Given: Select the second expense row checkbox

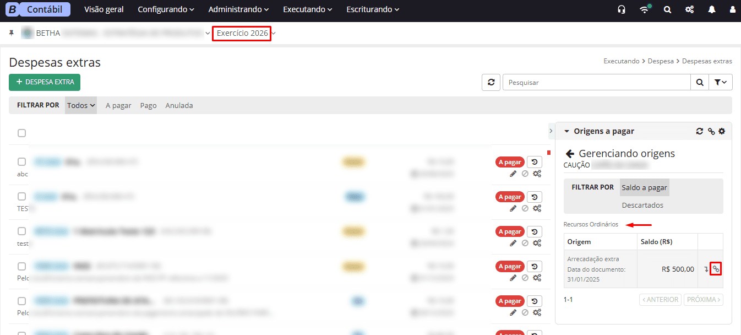Looking at the screenshot, I should click(x=21, y=197).
